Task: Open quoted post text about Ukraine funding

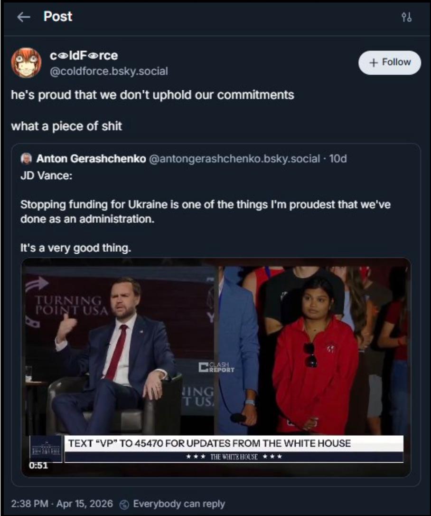Action: pos(206,211)
